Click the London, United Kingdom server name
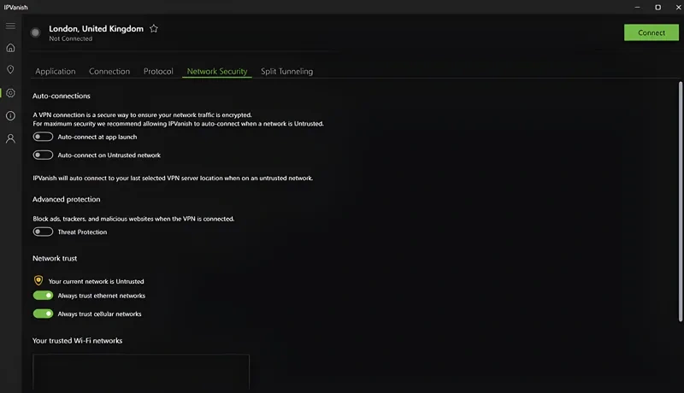 point(96,29)
